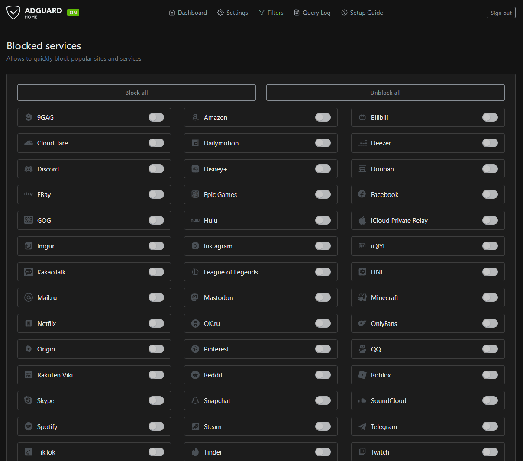Click the Snapchat ghost icon
This screenshot has height=461, width=523.
tap(195, 401)
